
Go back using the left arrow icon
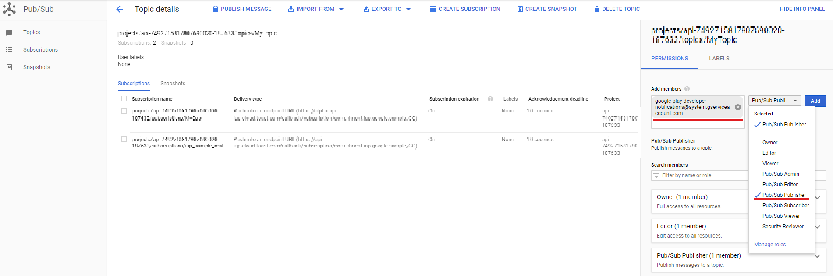pos(120,9)
